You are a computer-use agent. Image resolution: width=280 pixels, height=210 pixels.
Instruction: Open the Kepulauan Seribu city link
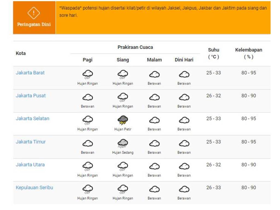[34, 188]
